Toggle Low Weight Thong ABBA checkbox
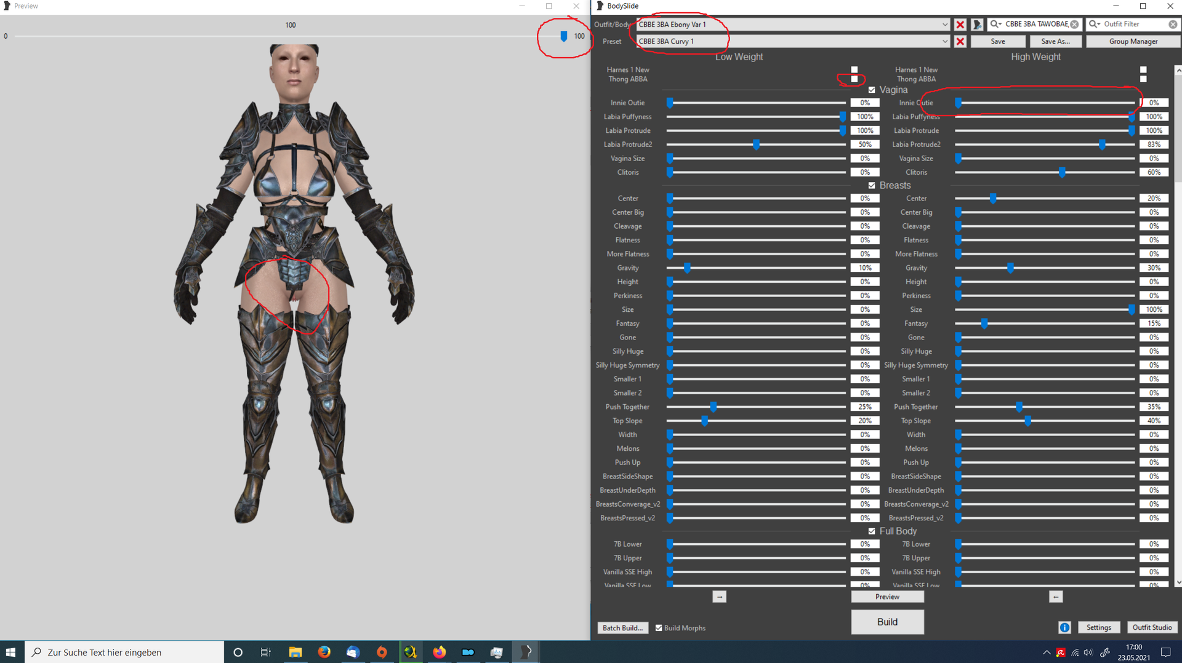The image size is (1182, 663). point(854,79)
